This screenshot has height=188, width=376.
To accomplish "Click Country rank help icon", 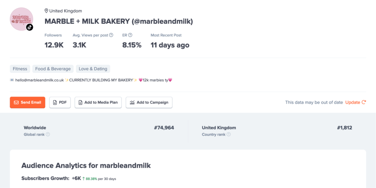I will point(229,134).
